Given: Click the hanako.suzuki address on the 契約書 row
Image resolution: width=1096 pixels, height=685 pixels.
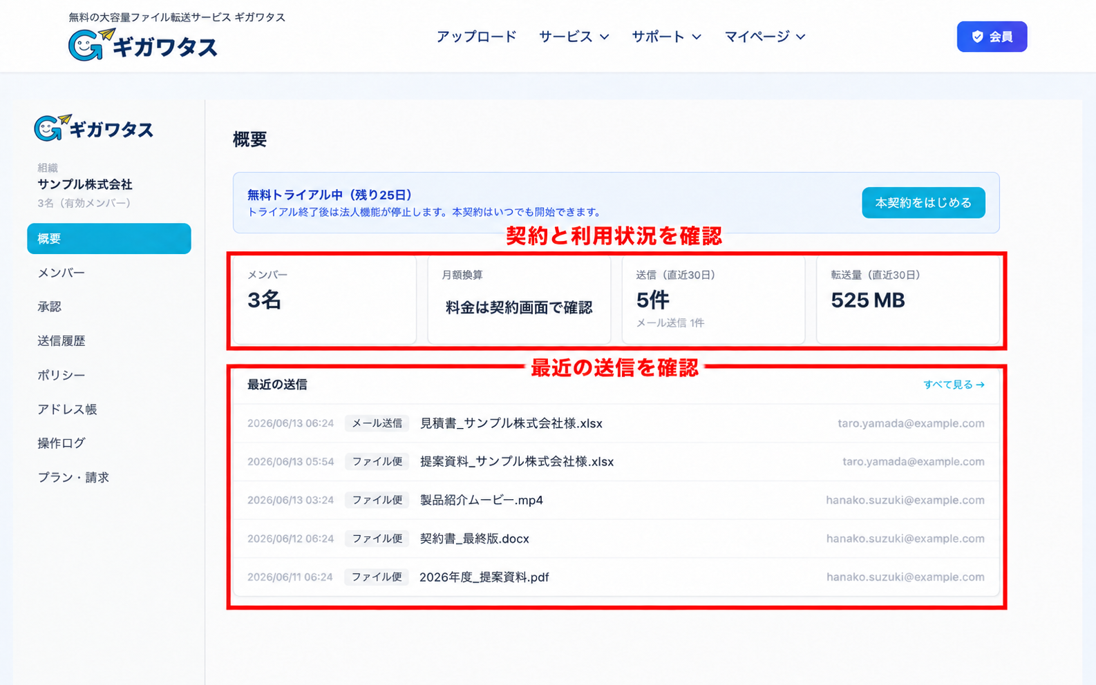Looking at the screenshot, I should tap(905, 539).
